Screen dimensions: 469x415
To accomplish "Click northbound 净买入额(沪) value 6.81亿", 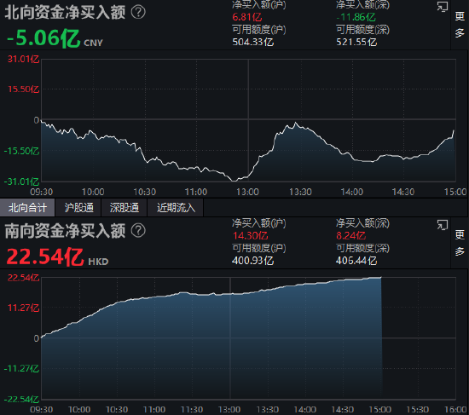I will pos(247,17).
